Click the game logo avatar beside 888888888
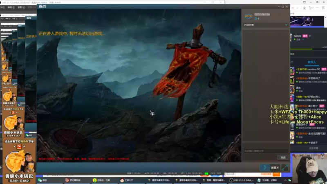The image size is (327, 184). [x=249, y=16]
